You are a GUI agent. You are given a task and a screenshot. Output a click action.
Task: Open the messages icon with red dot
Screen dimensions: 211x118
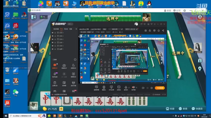tap(141, 24)
